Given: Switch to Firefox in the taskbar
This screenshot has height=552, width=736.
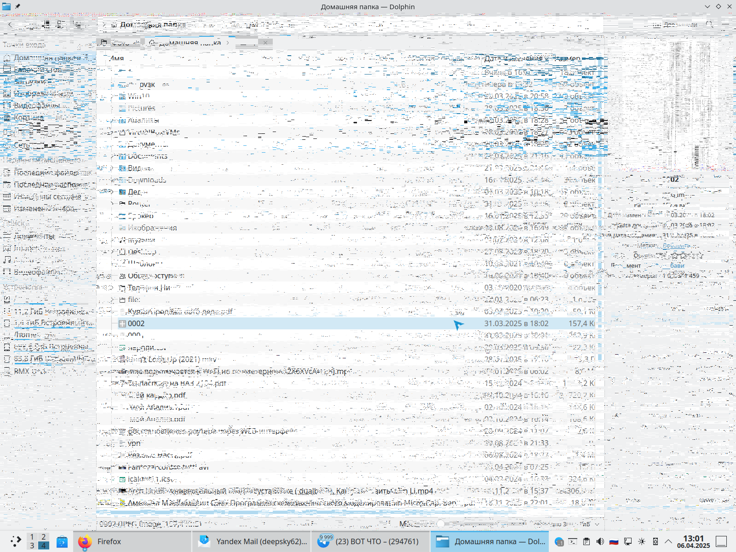Looking at the screenshot, I should (109, 541).
